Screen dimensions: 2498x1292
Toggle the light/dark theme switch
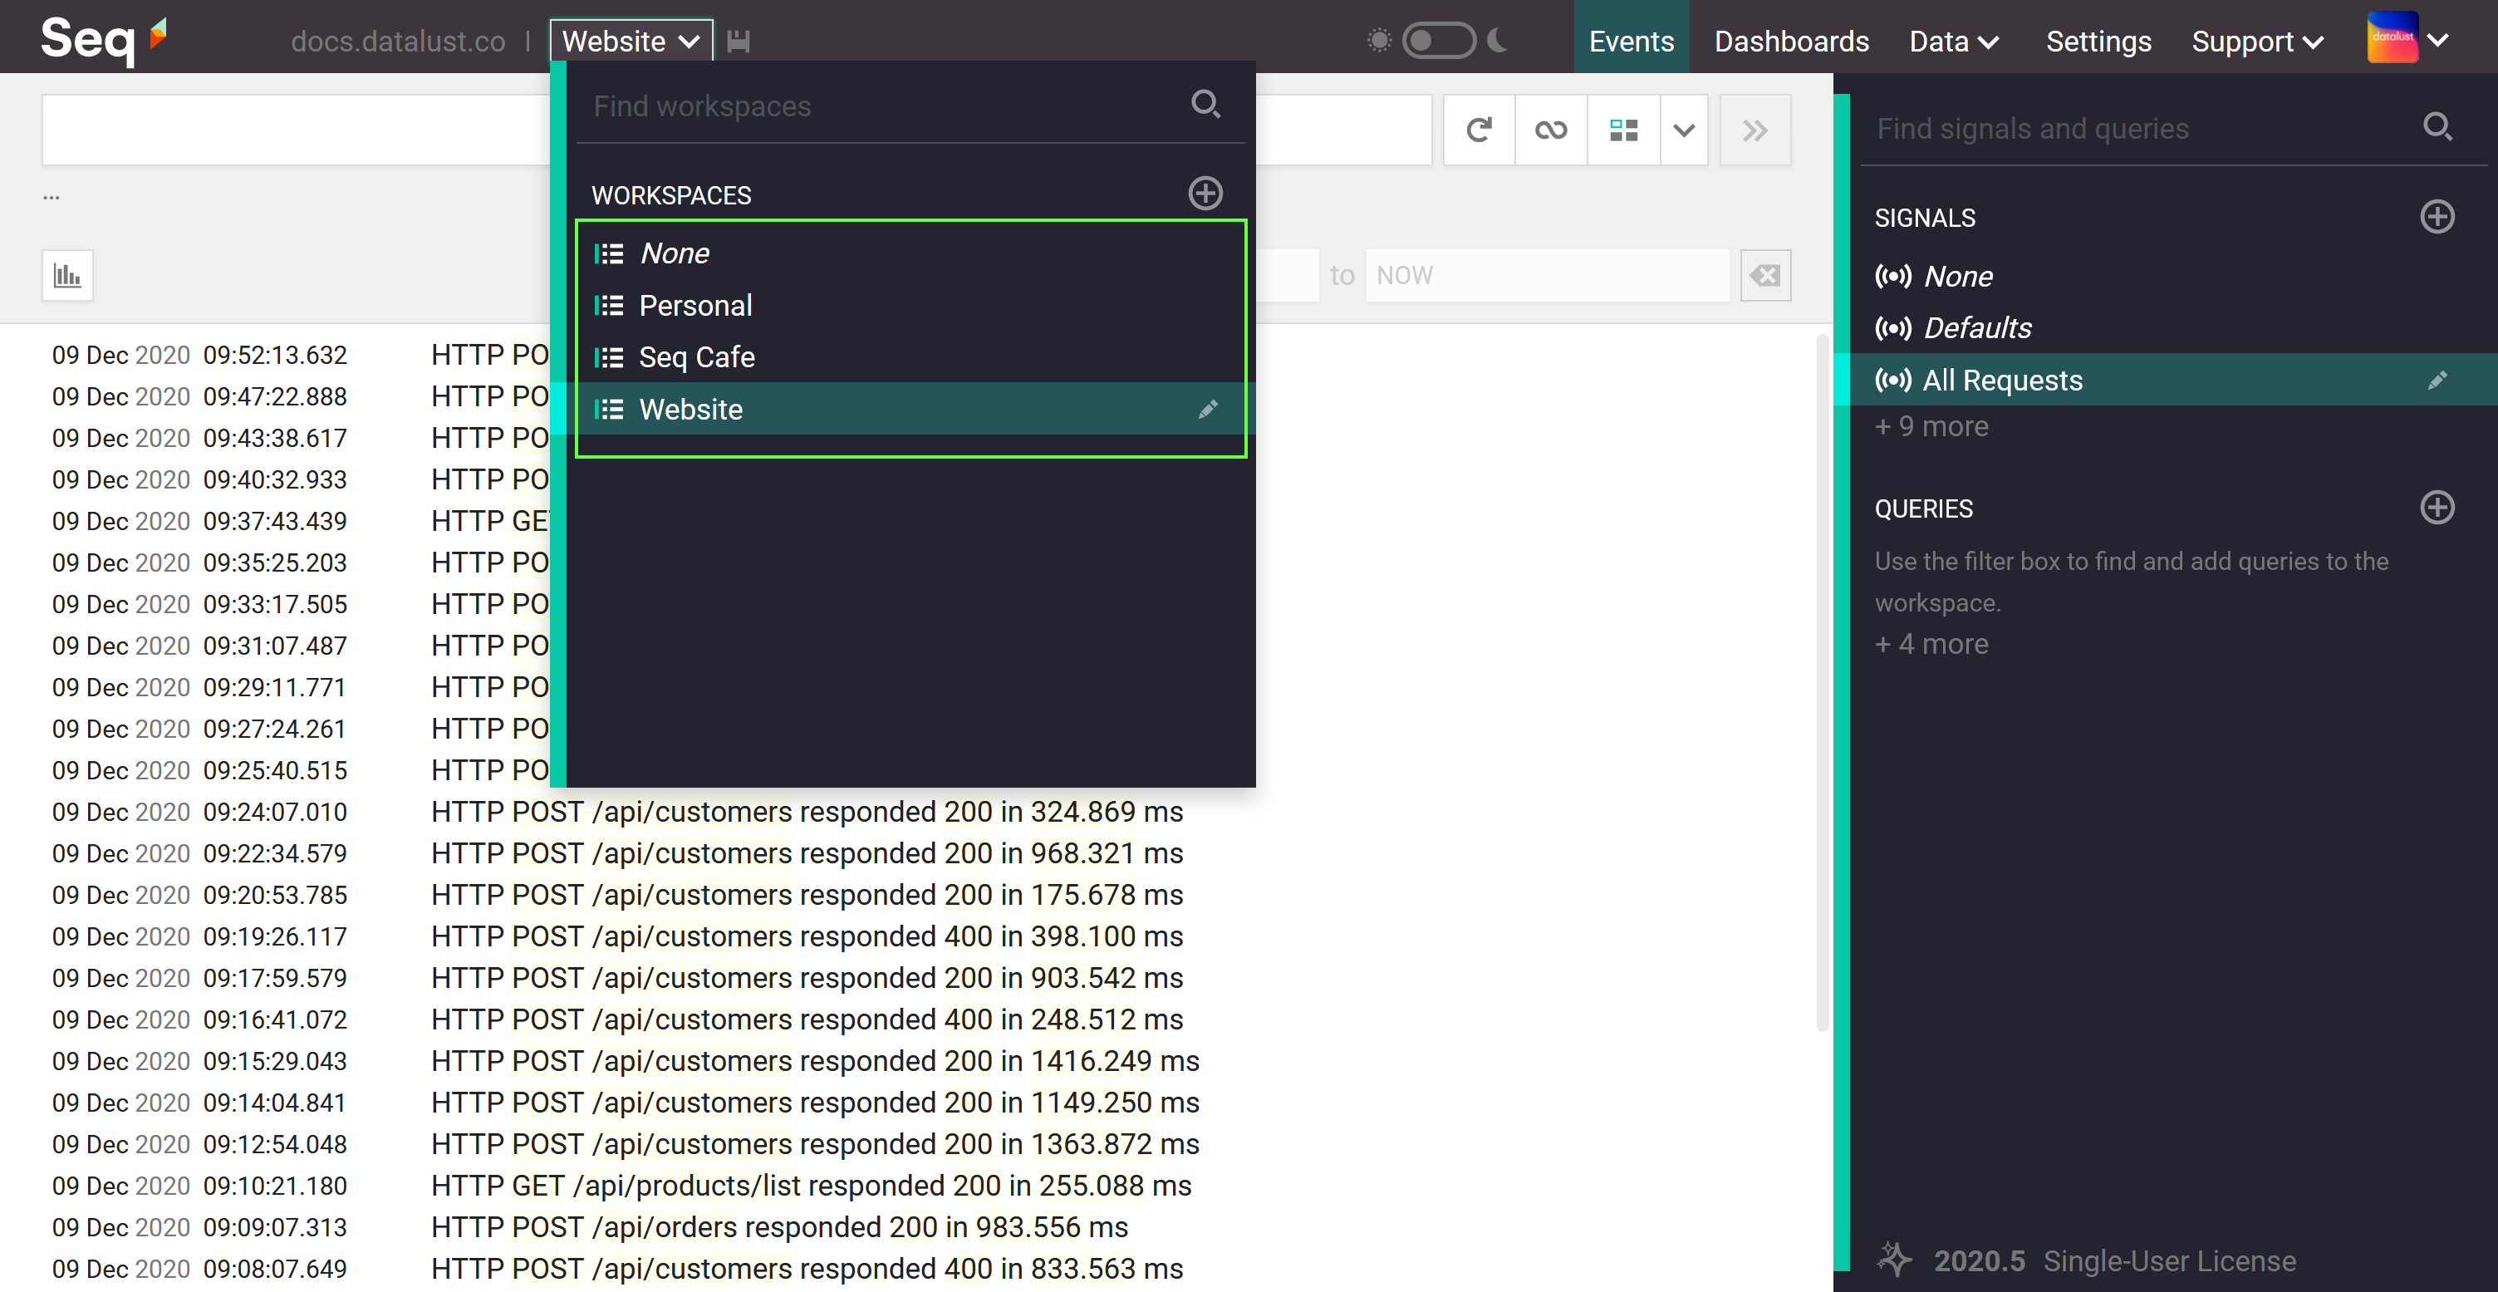1437,41
